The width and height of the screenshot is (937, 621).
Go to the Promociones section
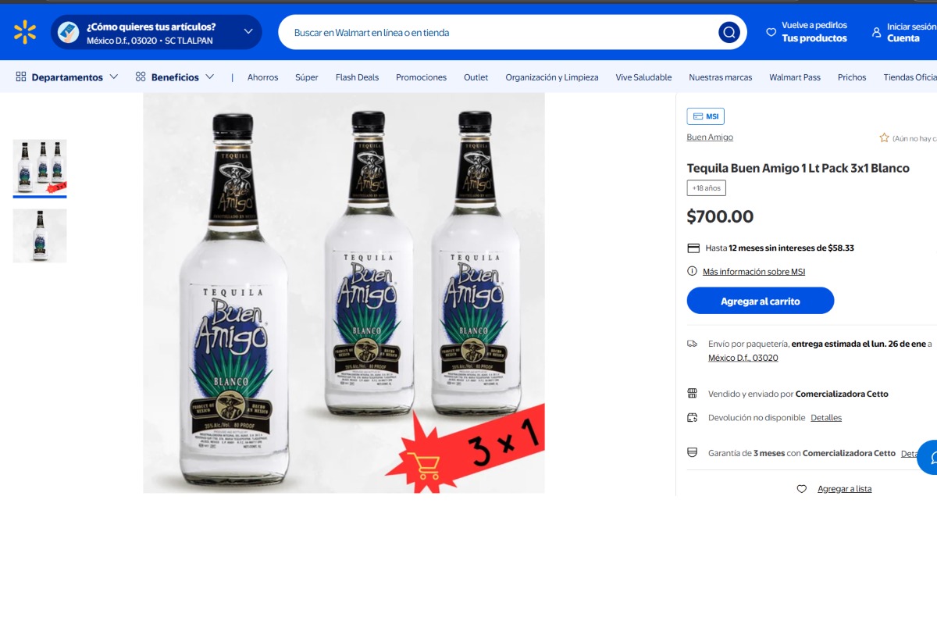coord(421,77)
